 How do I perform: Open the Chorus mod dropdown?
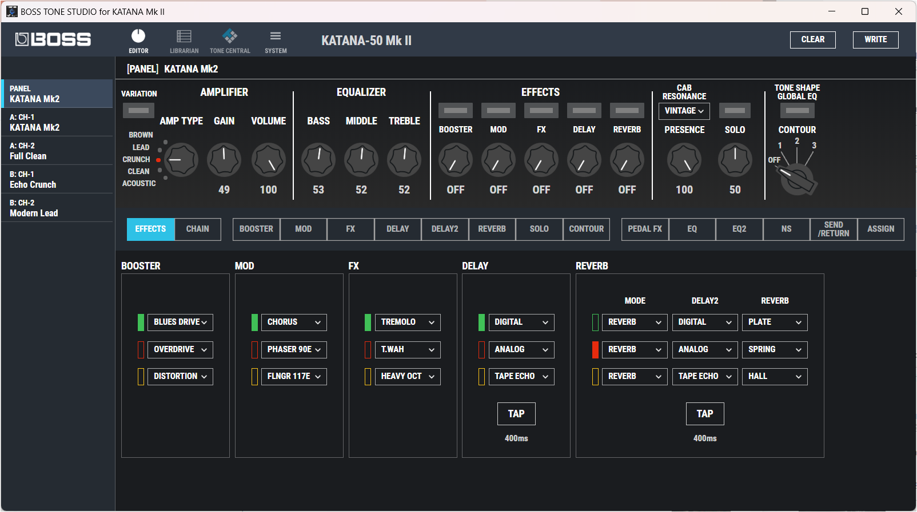point(294,322)
